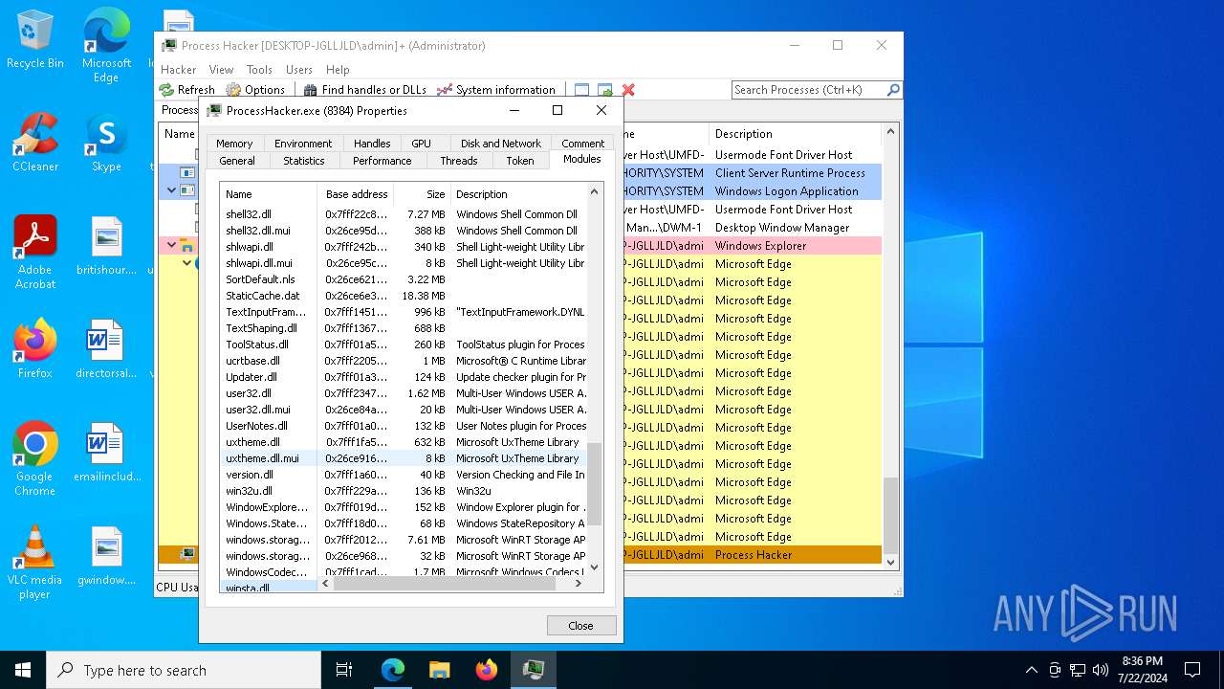Click modules list vertical scrollbar thumb
1224x689 pixels.
click(x=594, y=484)
